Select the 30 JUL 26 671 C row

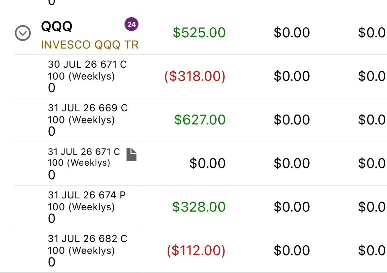point(201,76)
